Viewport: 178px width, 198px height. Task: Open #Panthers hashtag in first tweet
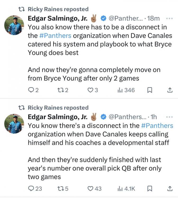(55, 36)
